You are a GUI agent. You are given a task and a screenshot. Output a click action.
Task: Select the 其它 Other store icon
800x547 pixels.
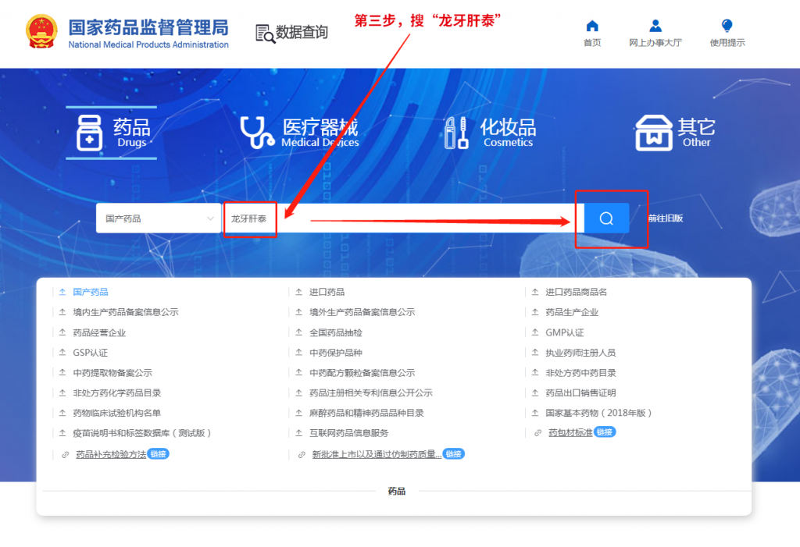[654, 133]
